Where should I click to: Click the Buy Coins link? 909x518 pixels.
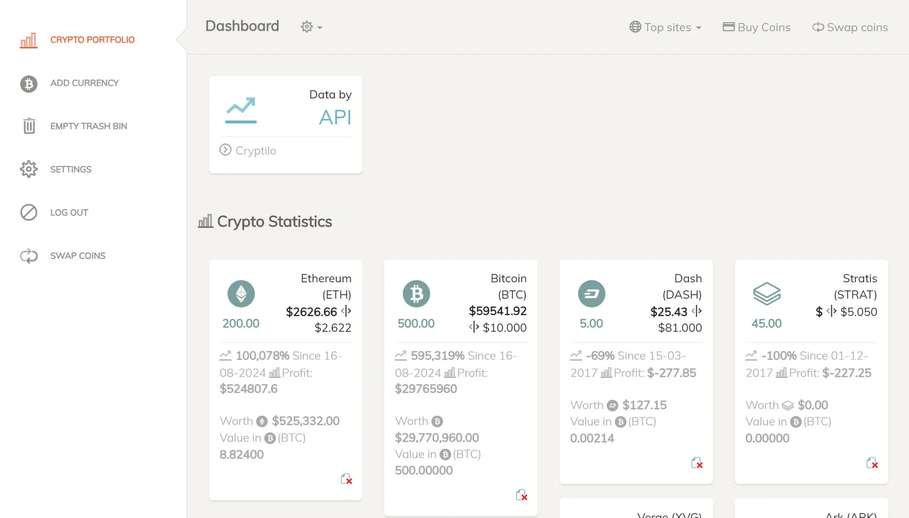point(756,27)
